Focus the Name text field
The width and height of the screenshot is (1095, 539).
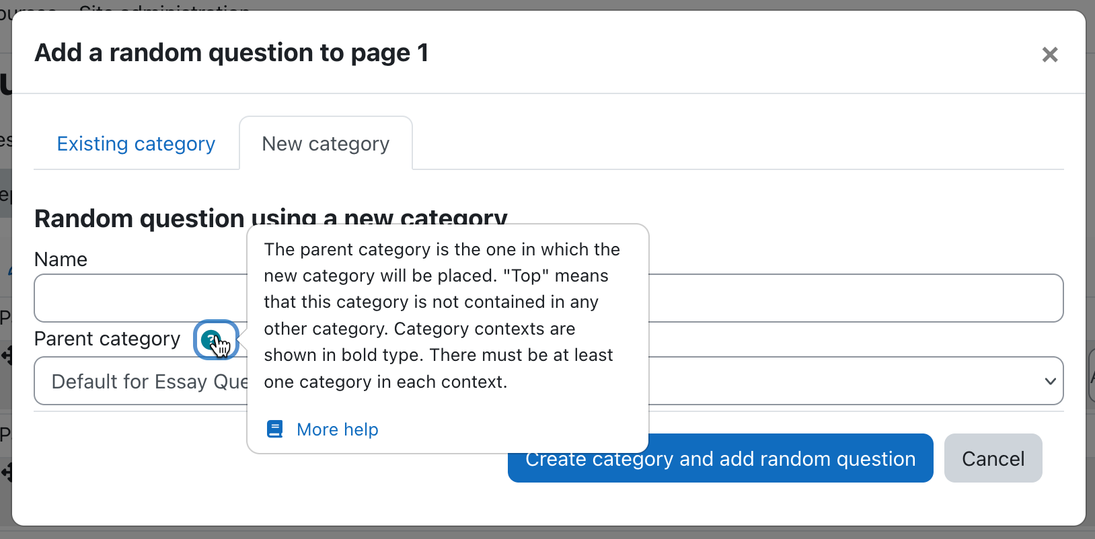click(x=548, y=298)
